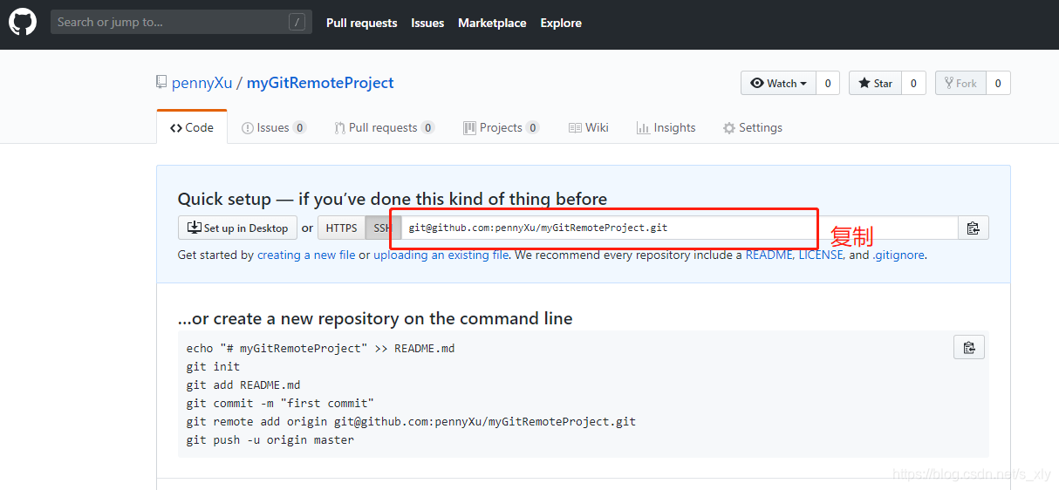Switch to repository Pull requests tab
The height and width of the screenshot is (490, 1059).
pos(384,127)
